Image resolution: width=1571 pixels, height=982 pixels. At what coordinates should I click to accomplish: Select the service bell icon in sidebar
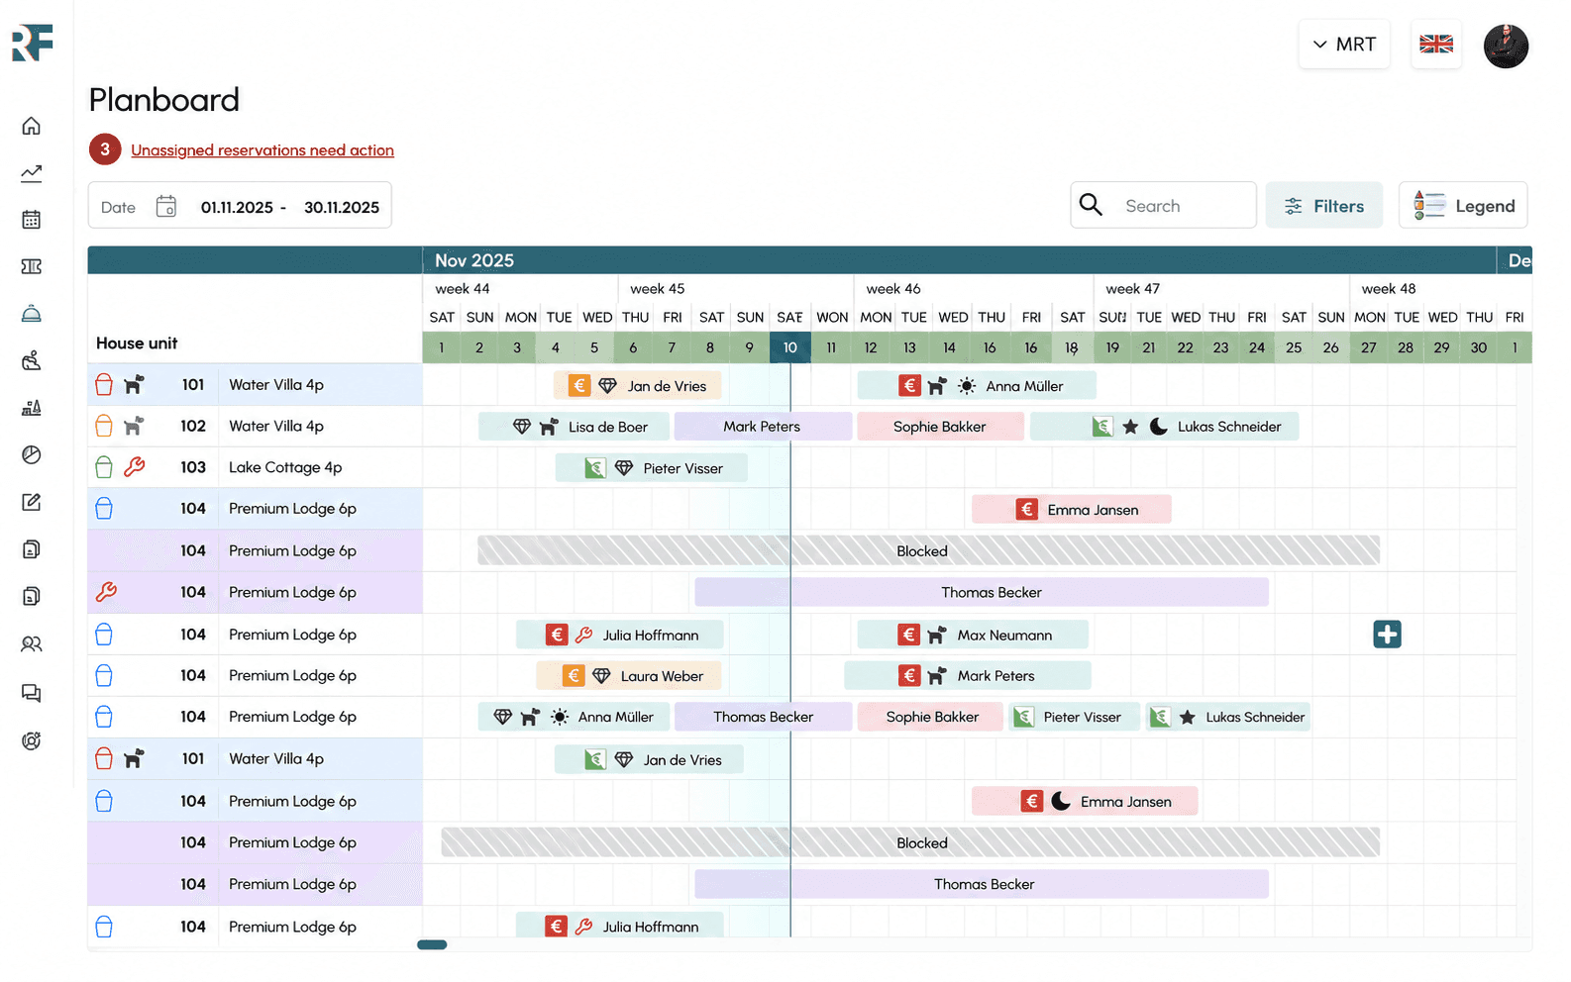[x=32, y=314]
